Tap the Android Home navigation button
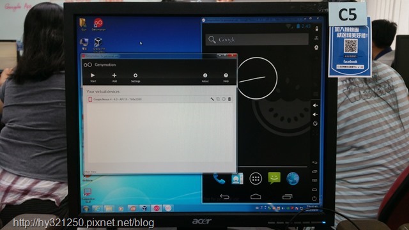The width and height of the screenshot is (409, 230). 256,197
